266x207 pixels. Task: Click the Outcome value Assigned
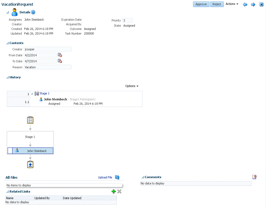pyautogui.click(x=90, y=29)
